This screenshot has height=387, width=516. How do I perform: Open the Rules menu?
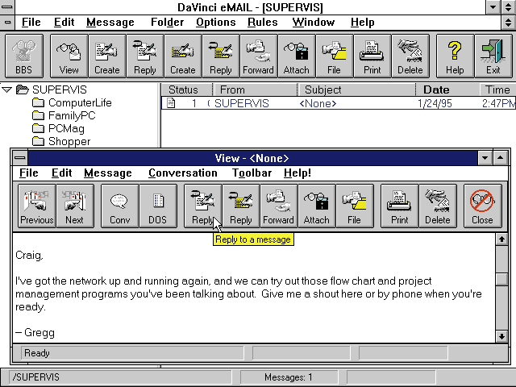click(263, 23)
